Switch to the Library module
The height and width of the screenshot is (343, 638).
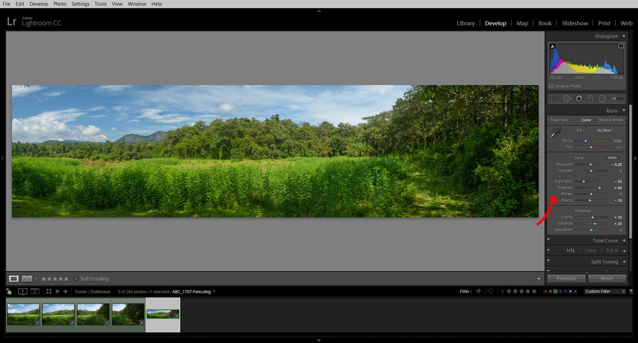pos(466,23)
